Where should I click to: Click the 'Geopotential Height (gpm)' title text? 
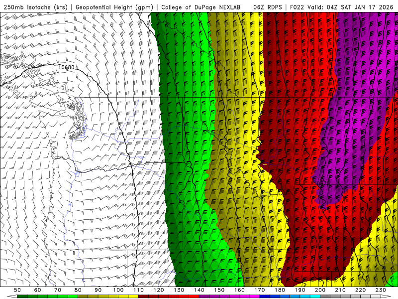click(114, 7)
